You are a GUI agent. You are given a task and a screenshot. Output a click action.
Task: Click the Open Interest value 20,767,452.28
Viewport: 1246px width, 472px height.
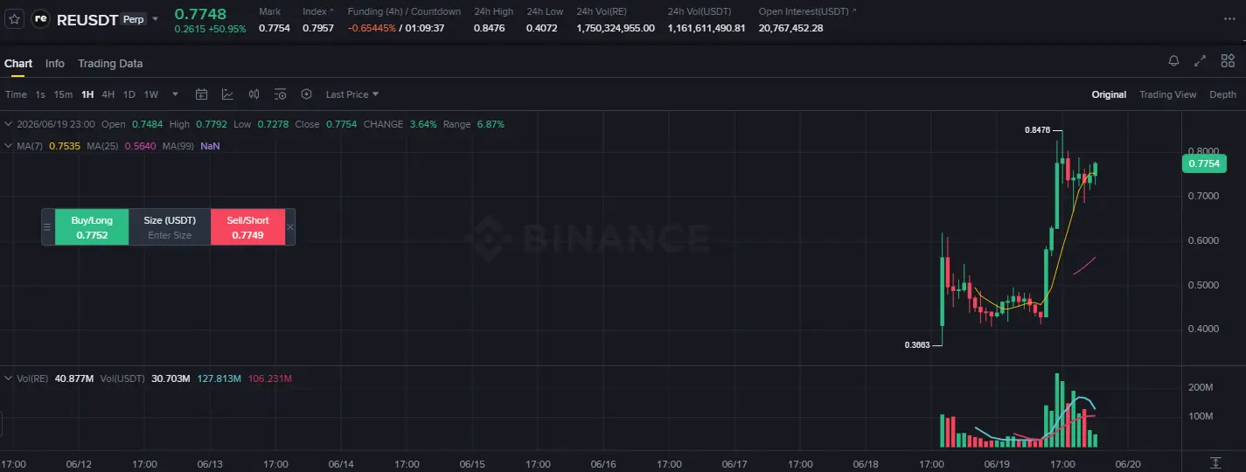[x=791, y=28]
